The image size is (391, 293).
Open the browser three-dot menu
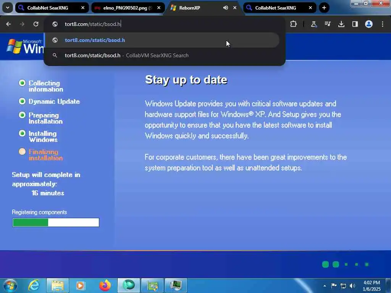pyautogui.click(x=383, y=24)
